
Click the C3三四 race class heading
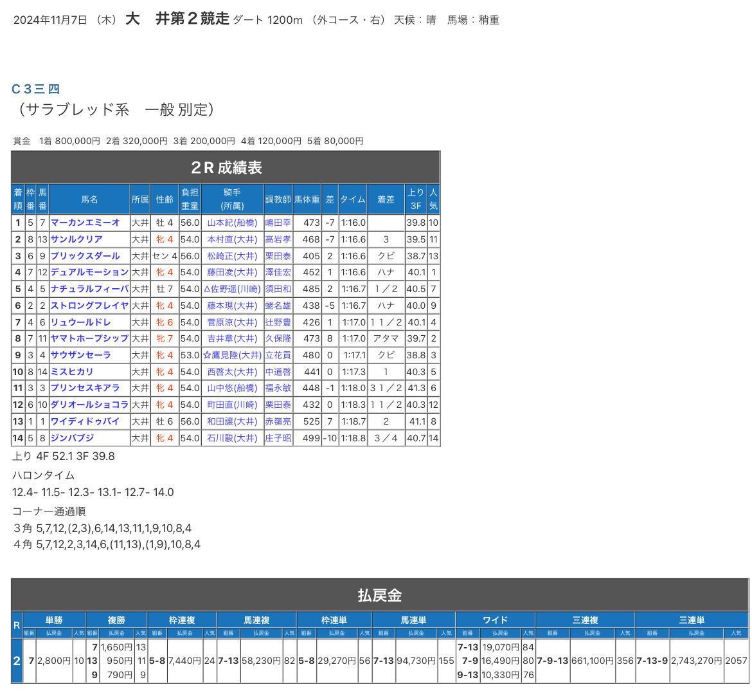pyautogui.click(x=35, y=89)
